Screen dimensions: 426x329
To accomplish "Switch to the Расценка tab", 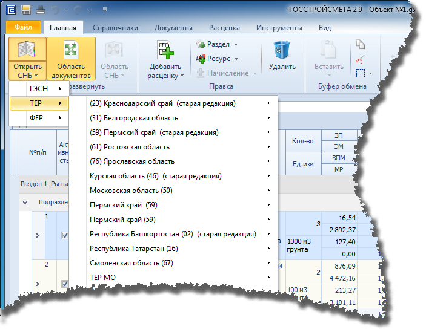I will point(224,28).
